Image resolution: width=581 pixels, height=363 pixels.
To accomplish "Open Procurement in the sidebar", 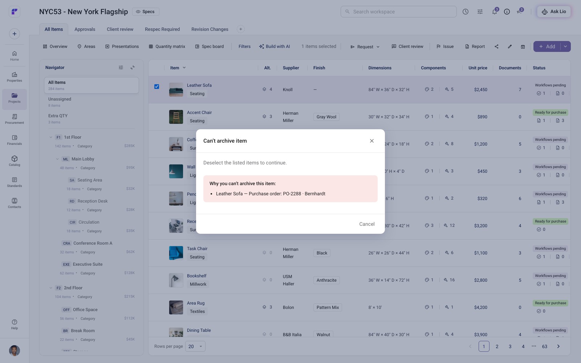I will 15,119.
